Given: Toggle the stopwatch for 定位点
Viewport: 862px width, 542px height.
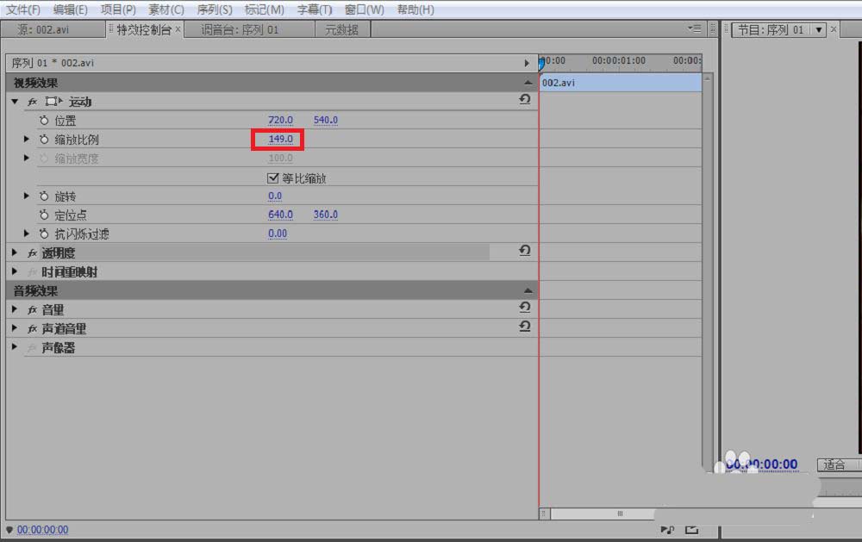Looking at the screenshot, I should (x=44, y=215).
